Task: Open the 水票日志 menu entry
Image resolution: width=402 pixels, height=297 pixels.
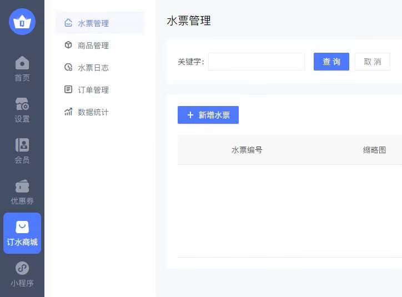Action: tap(93, 68)
